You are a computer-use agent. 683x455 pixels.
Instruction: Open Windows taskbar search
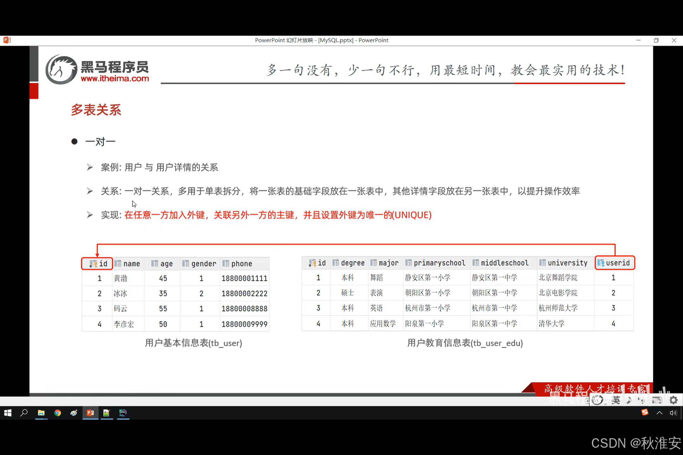[x=24, y=413]
